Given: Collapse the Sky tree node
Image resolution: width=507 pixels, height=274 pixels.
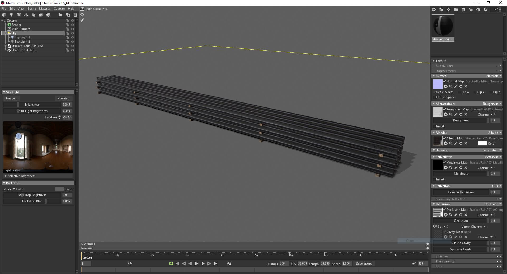Looking at the screenshot, I should (x=6, y=33).
